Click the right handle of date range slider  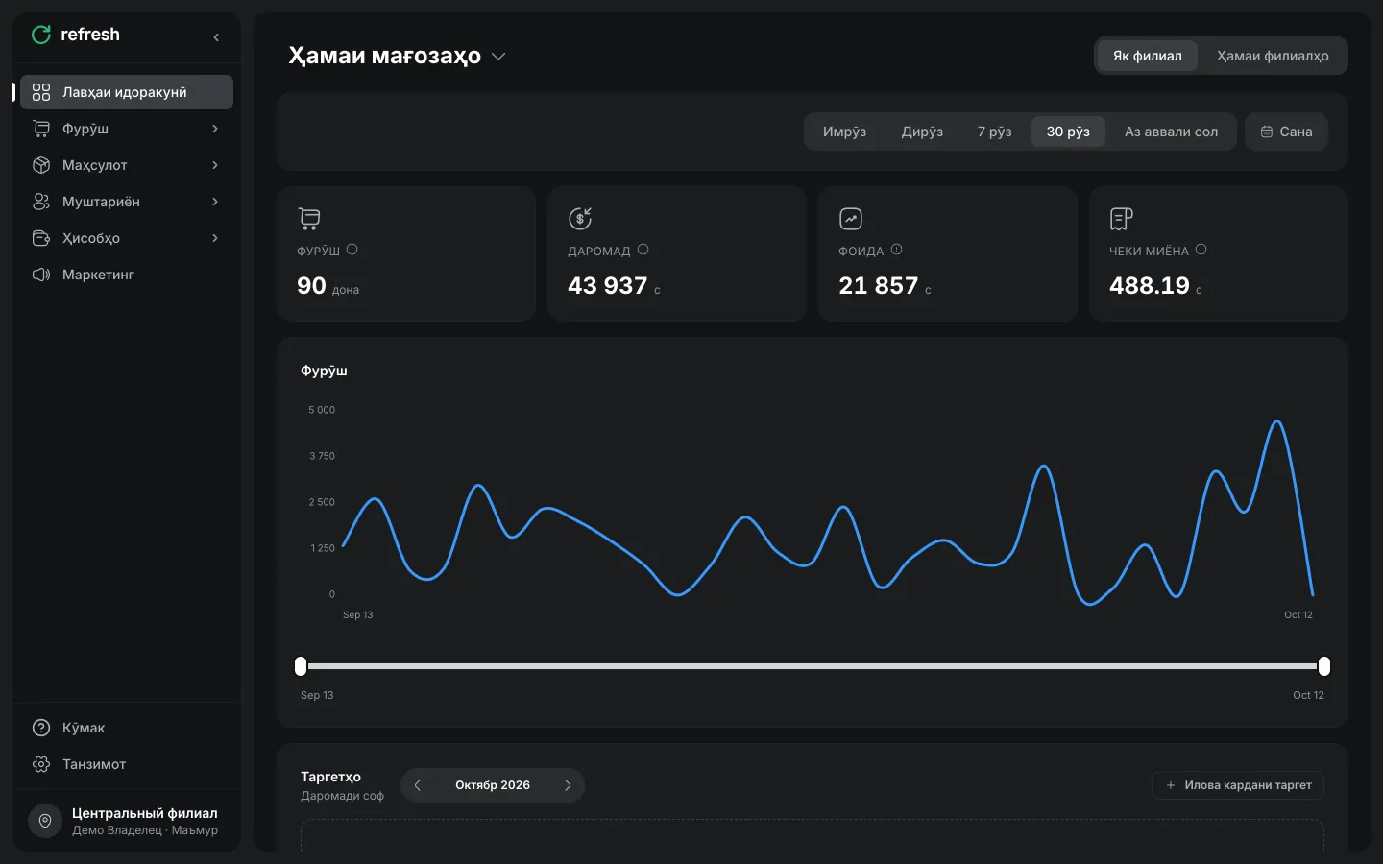[1324, 666]
